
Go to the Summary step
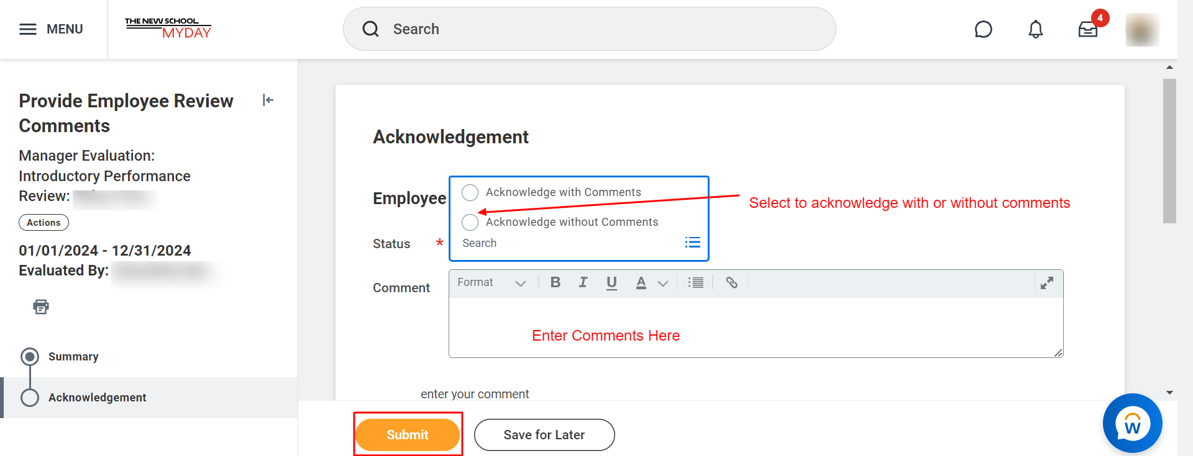[73, 357]
